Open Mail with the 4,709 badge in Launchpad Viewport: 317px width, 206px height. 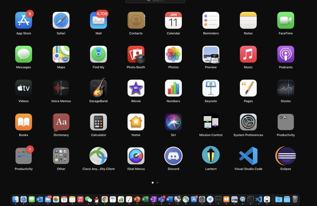99,20
